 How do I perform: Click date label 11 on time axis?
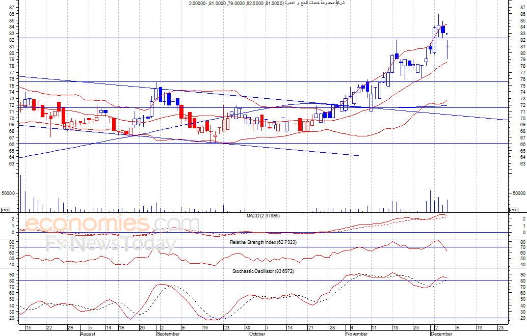[x=374, y=328]
